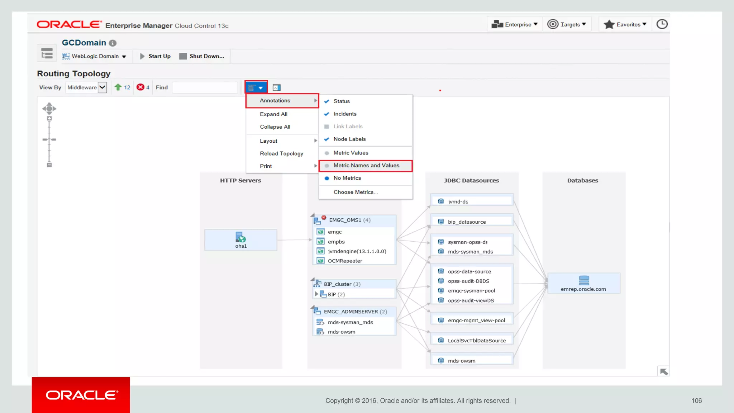Click the corner arrow icon at bottom right
The height and width of the screenshot is (413, 734).
[x=664, y=372]
